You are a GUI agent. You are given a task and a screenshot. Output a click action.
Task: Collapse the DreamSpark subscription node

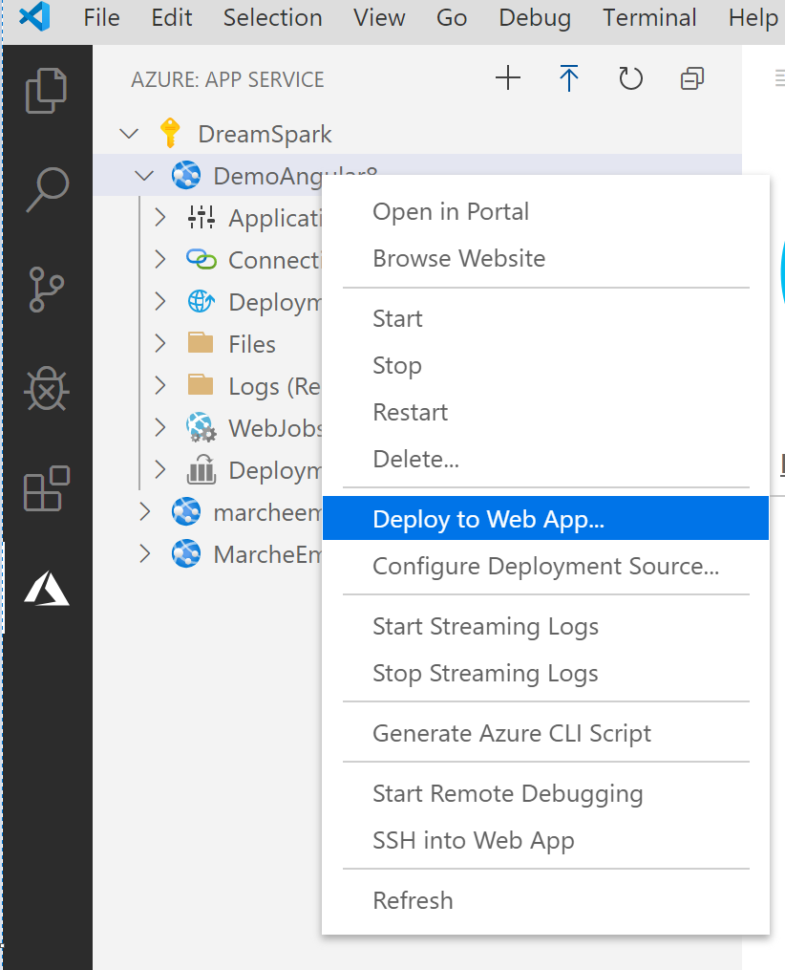coord(129,134)
